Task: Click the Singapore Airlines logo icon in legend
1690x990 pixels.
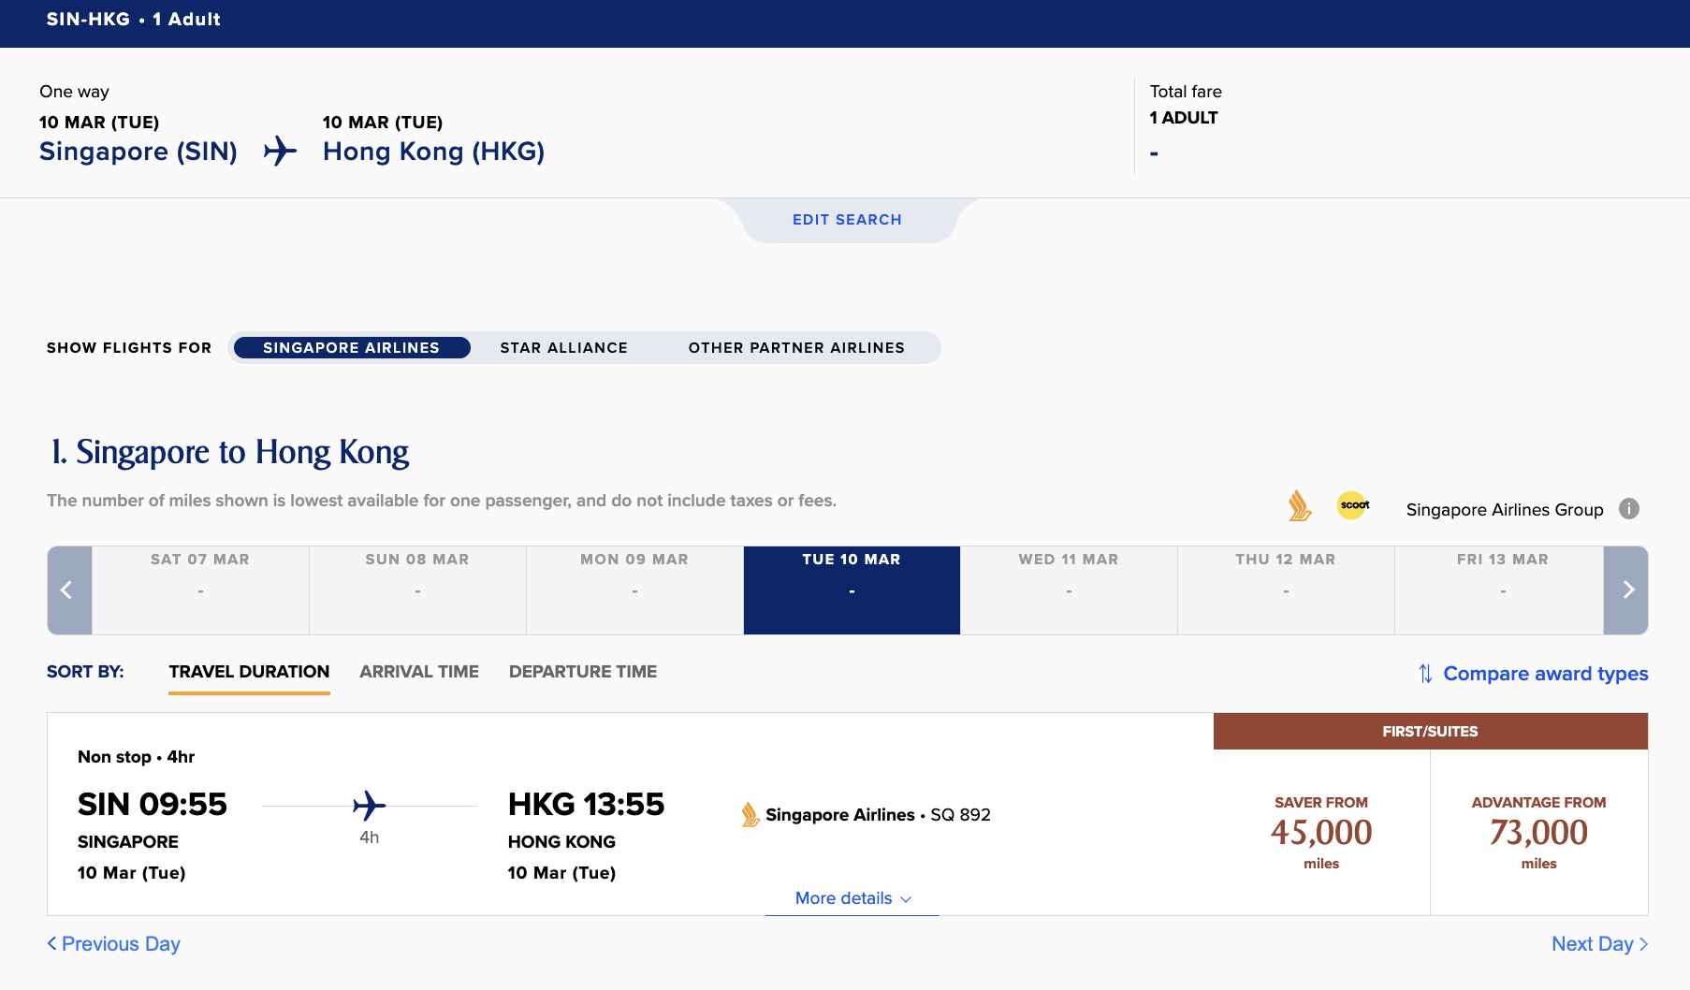Action: (x=1299, y=506)
